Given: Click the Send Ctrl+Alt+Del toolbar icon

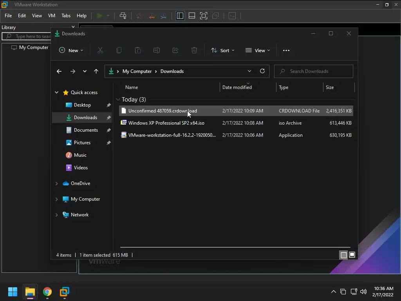Looking at the screenshot, I should (123, 16).
